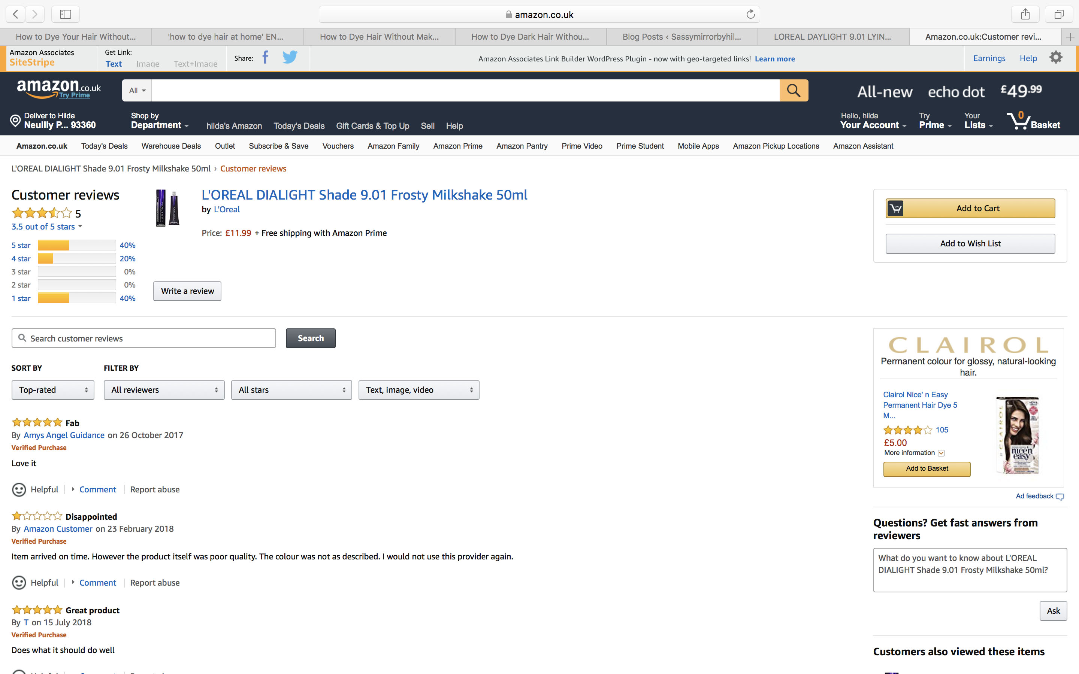Expand the 'Top-rated' sort dropdown
The height and width of the screenshot is (674, 1079).
click(x=52, y=389)
